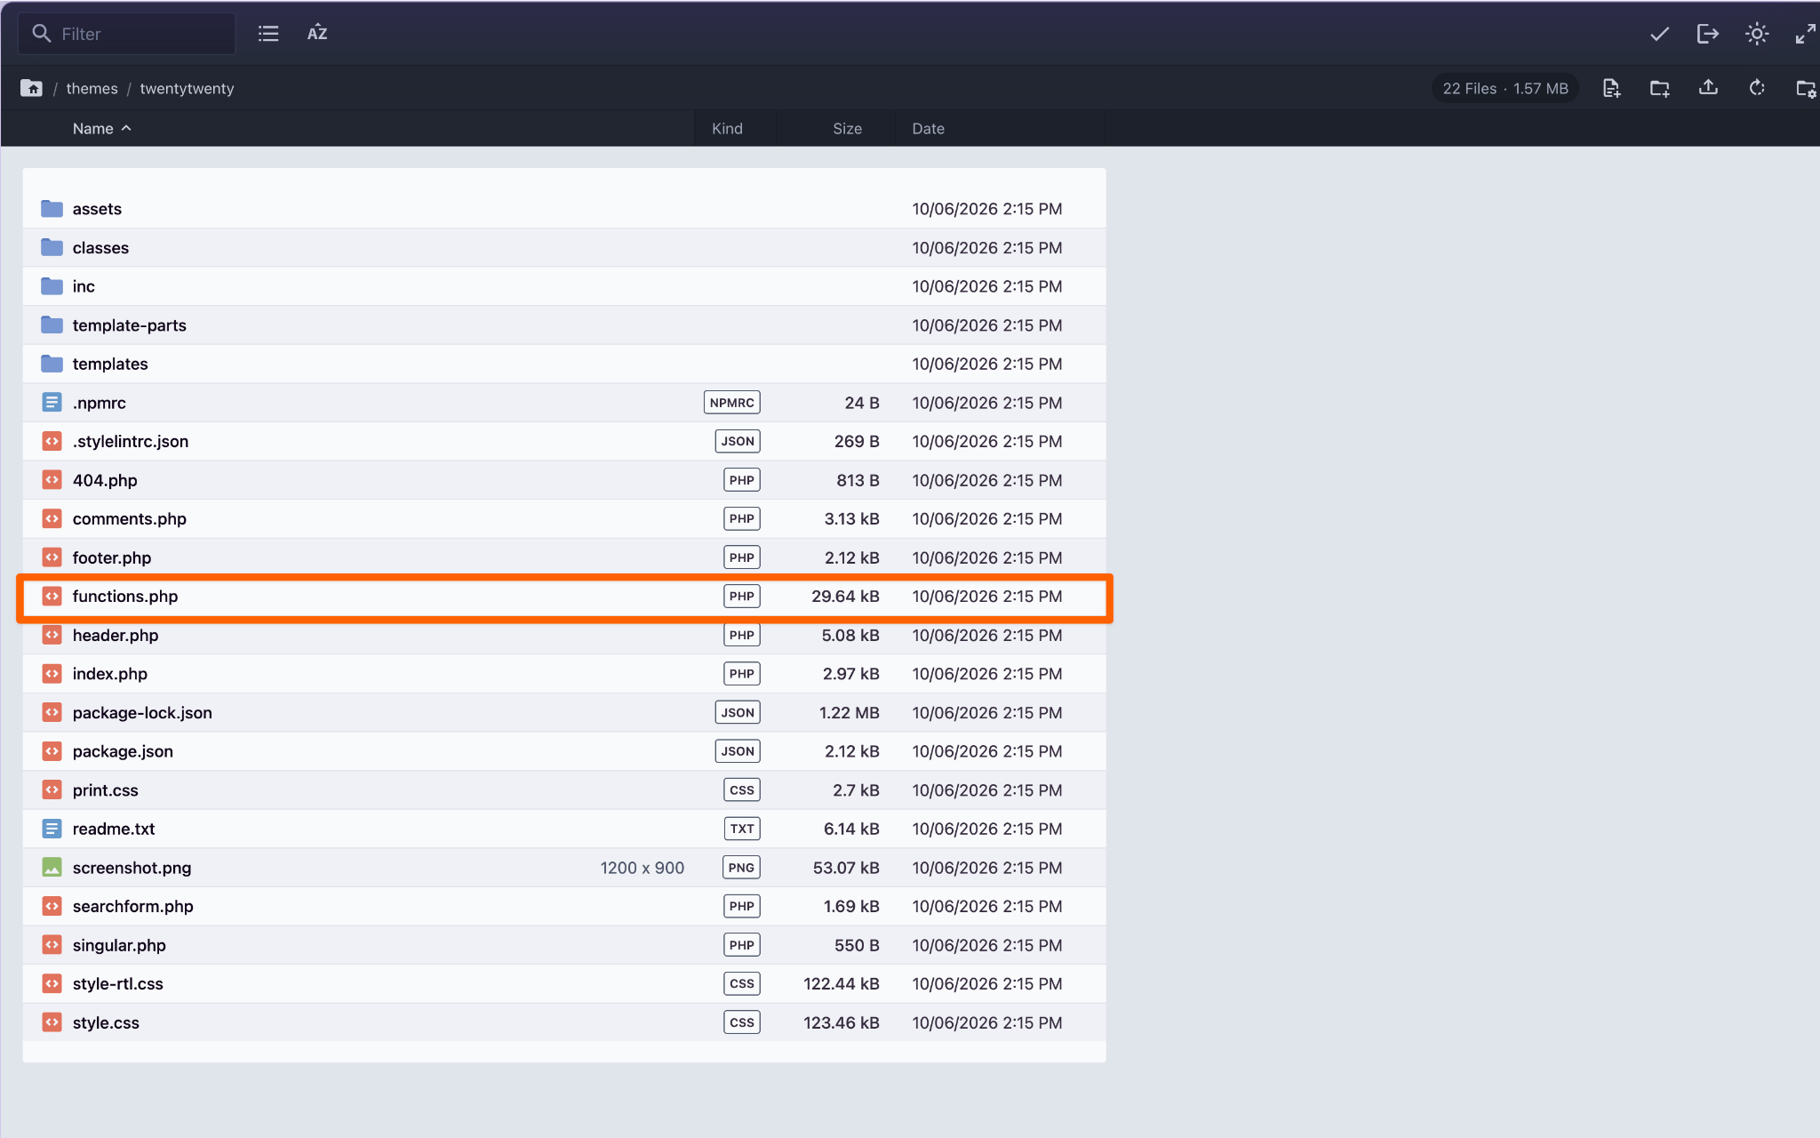Click the upload icon
Screen dimensions: 1820x1138
[x=1708, y=88]
